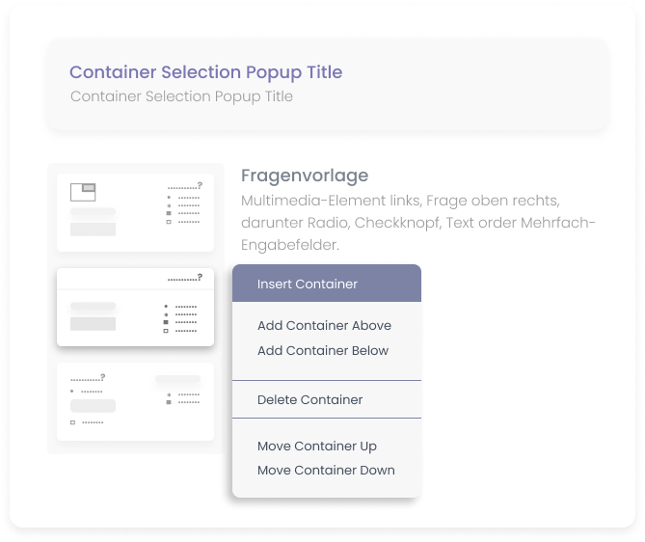
Task: Toggle the empty checkbox in first template thumbnail
Action: pos(169,222)
